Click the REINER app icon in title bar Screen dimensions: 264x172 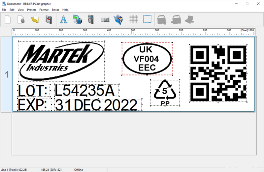4,4
